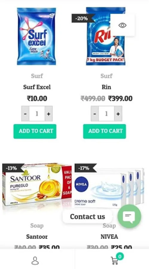Click the Contact us label

[x=87, y=216]
